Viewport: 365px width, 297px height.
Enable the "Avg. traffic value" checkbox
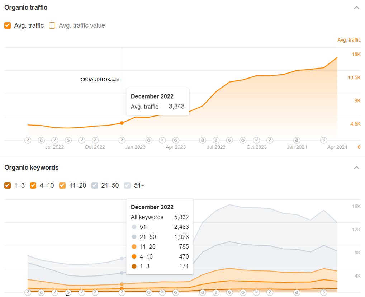point(52,25)
